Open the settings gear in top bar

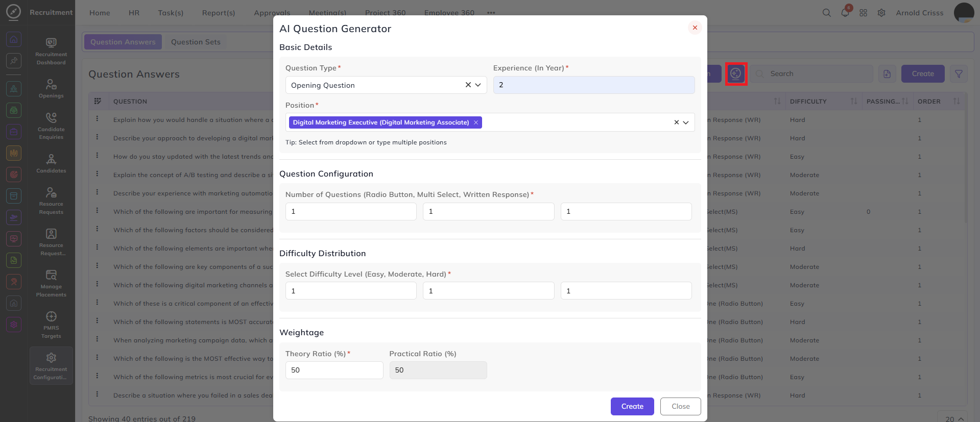pyautogui.click(x=881, y=13)
